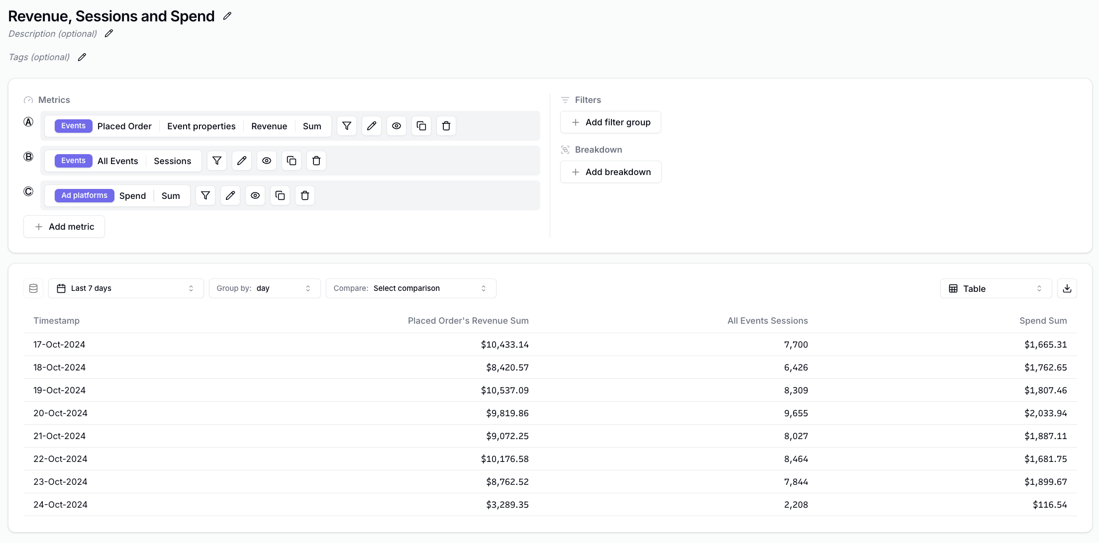Select Sum aggregation in metric C

pyautogui.click(x=171, y=196)
